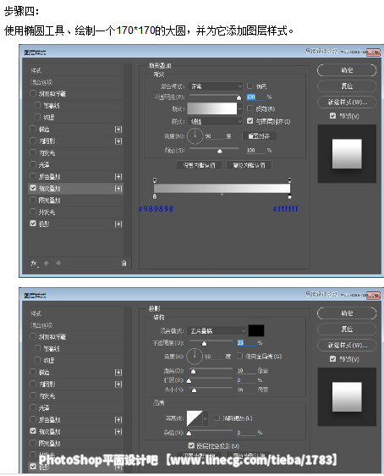The image size is (384, 476).
Task: Click Drop Shadow row plus icon in Gradient Overlay dialog
Action: 118,224
